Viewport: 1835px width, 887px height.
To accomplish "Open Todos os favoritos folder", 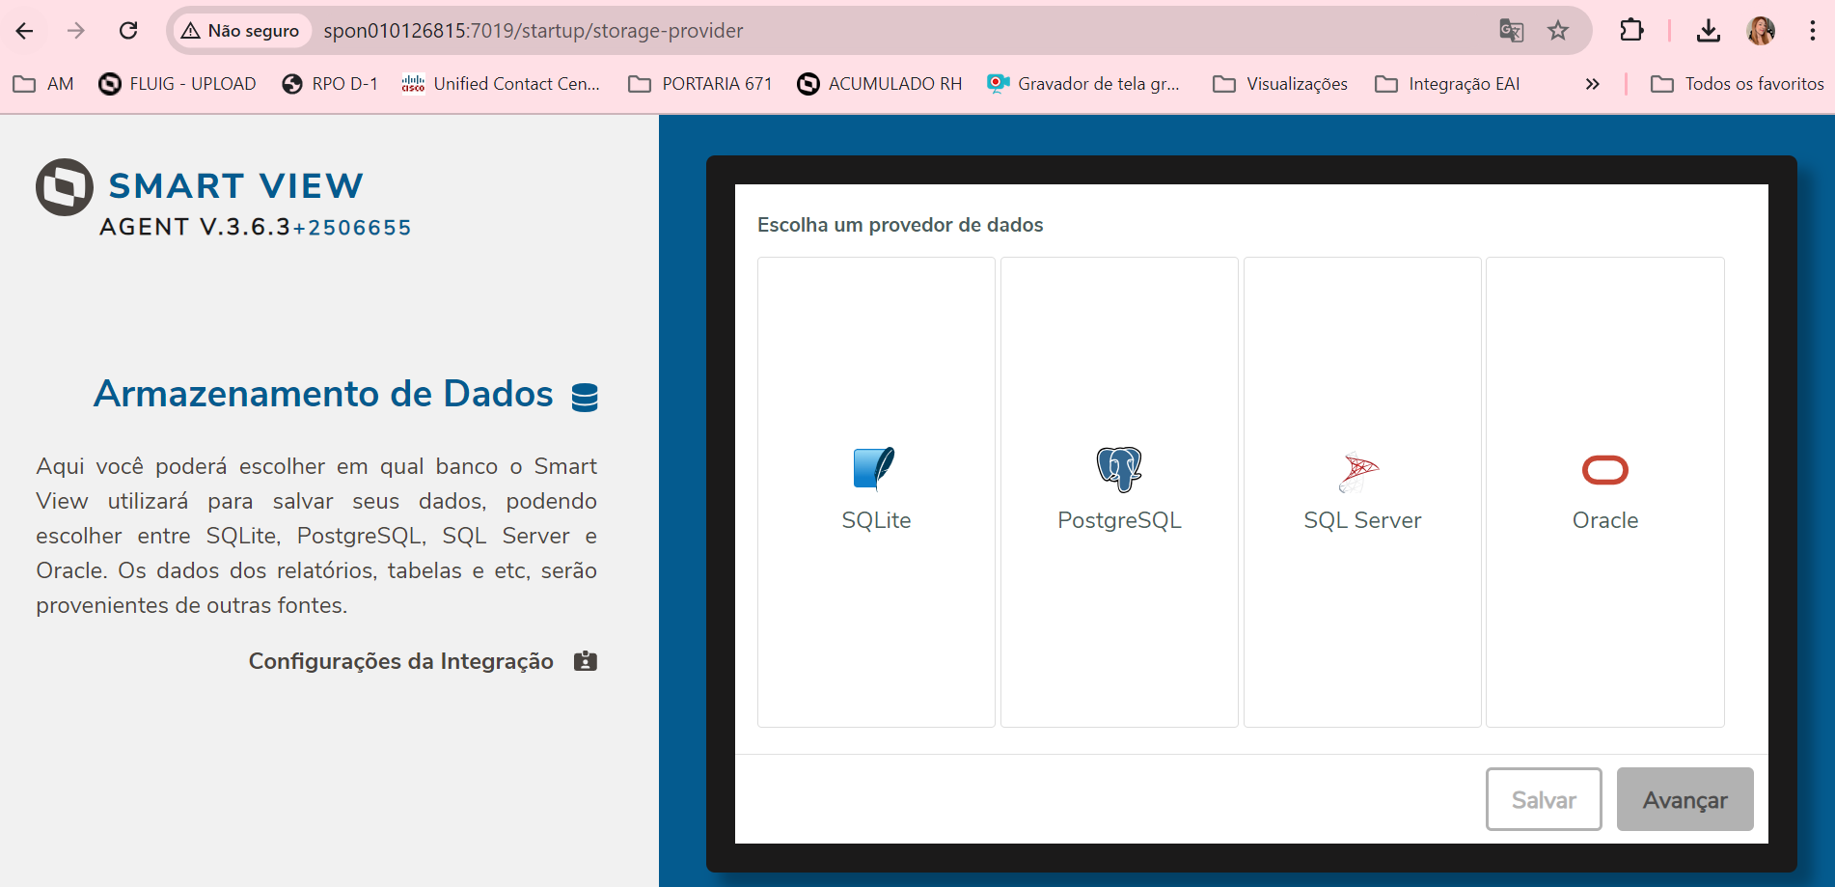I will [1738, 84].
